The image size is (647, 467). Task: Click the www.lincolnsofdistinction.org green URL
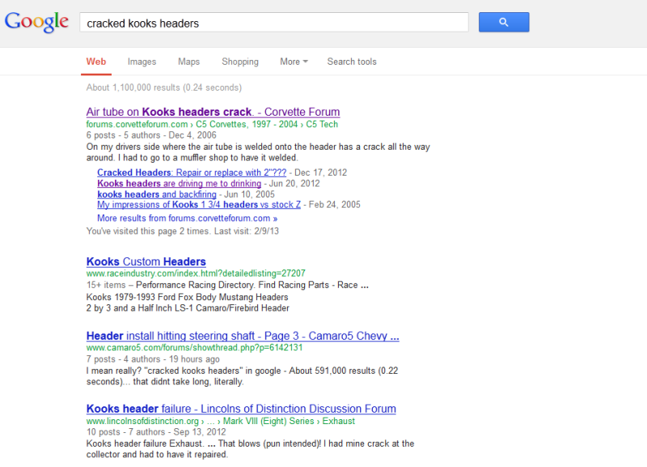click(142, 421)
